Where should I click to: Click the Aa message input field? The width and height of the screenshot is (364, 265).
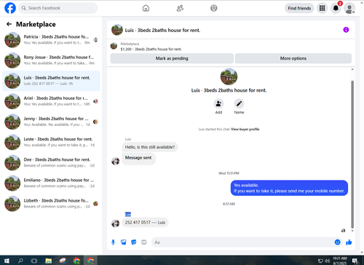(x=242, y=242)
